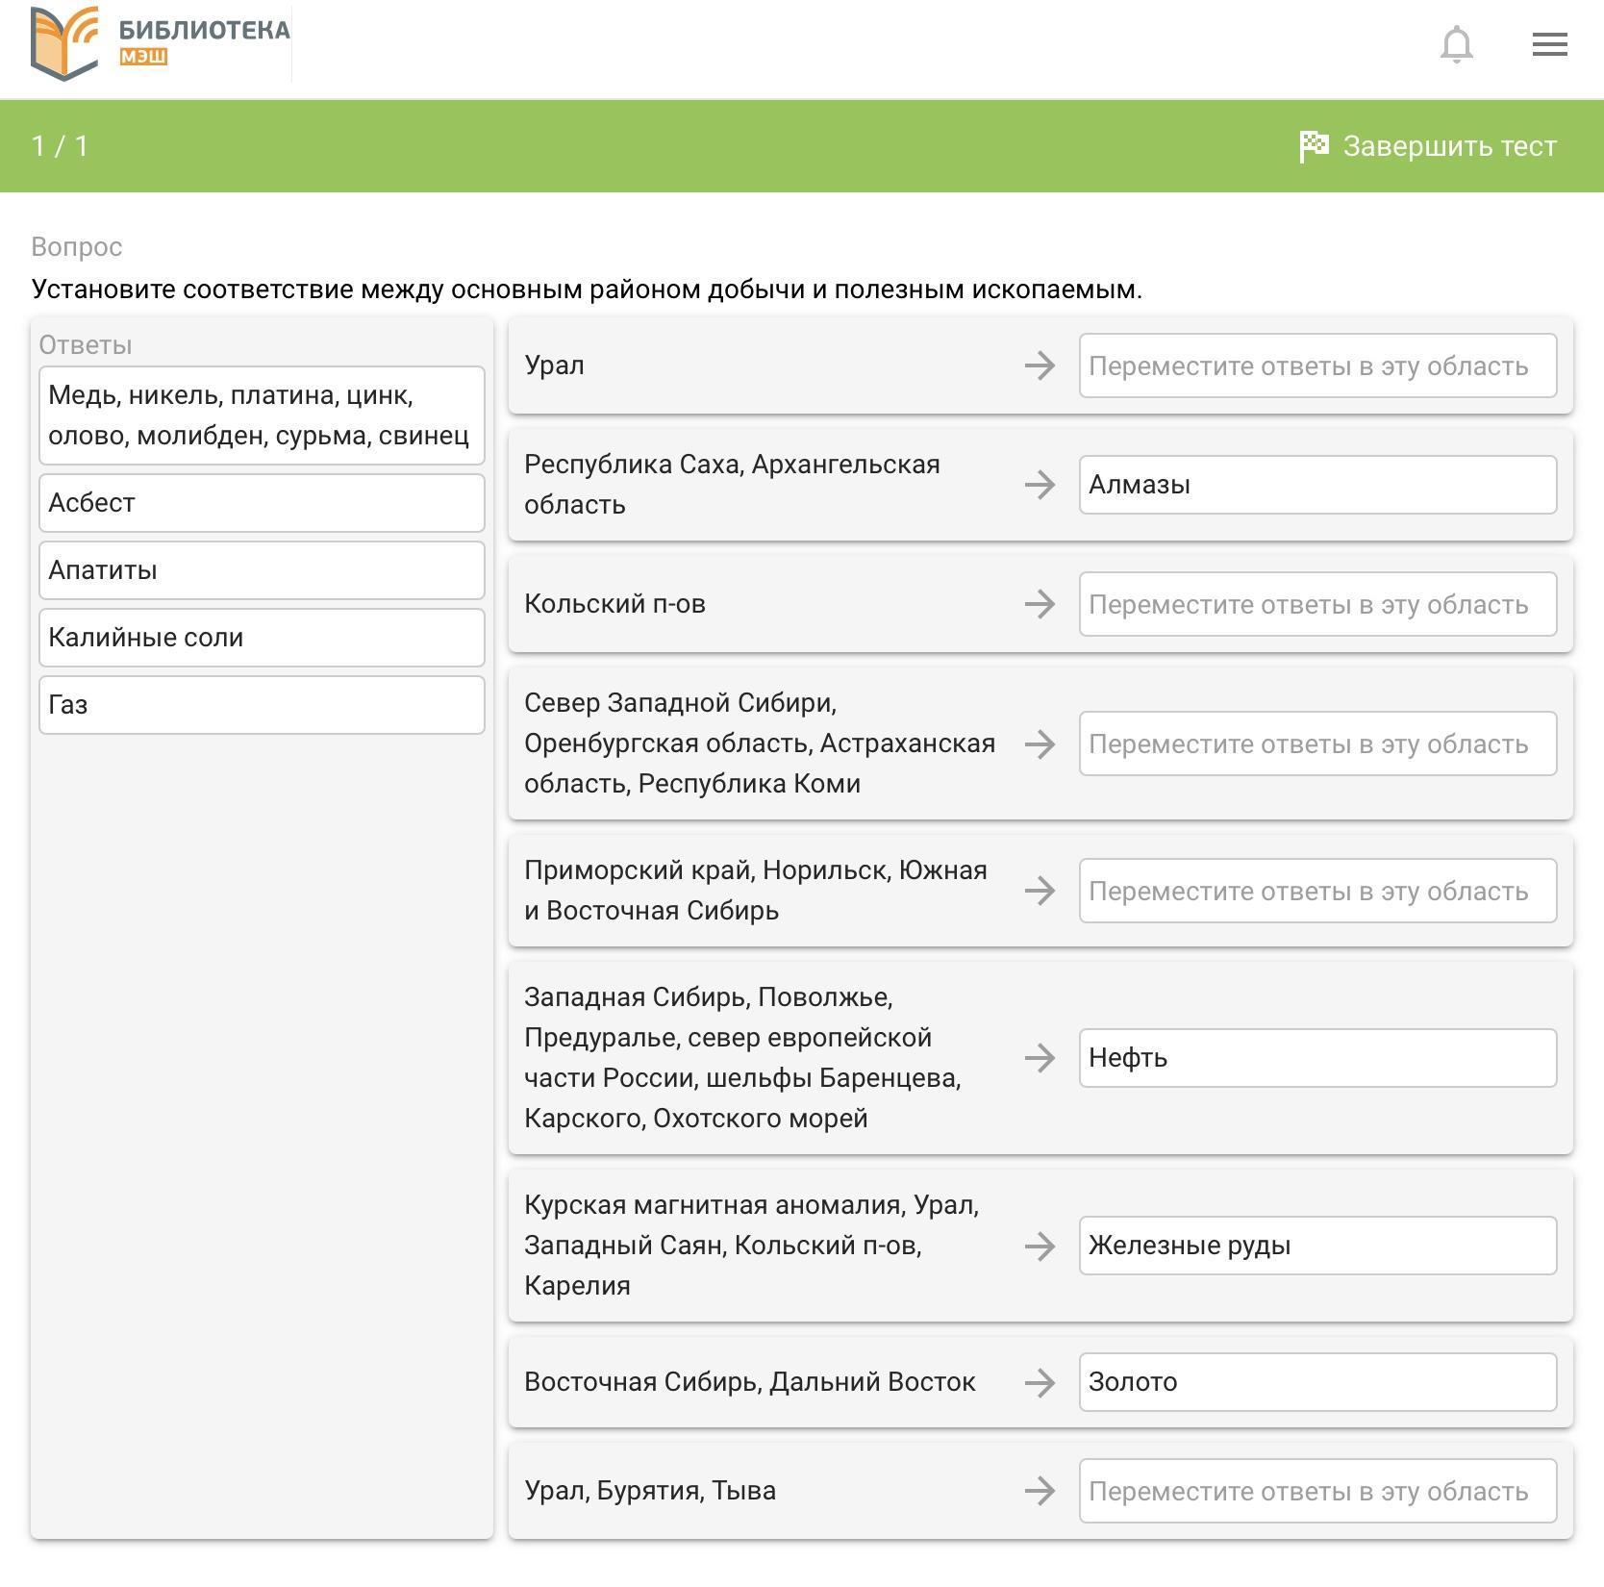Select the Апатиты answer card
This screenshot has width=1604, height=1587.
(x=262, y=570)
